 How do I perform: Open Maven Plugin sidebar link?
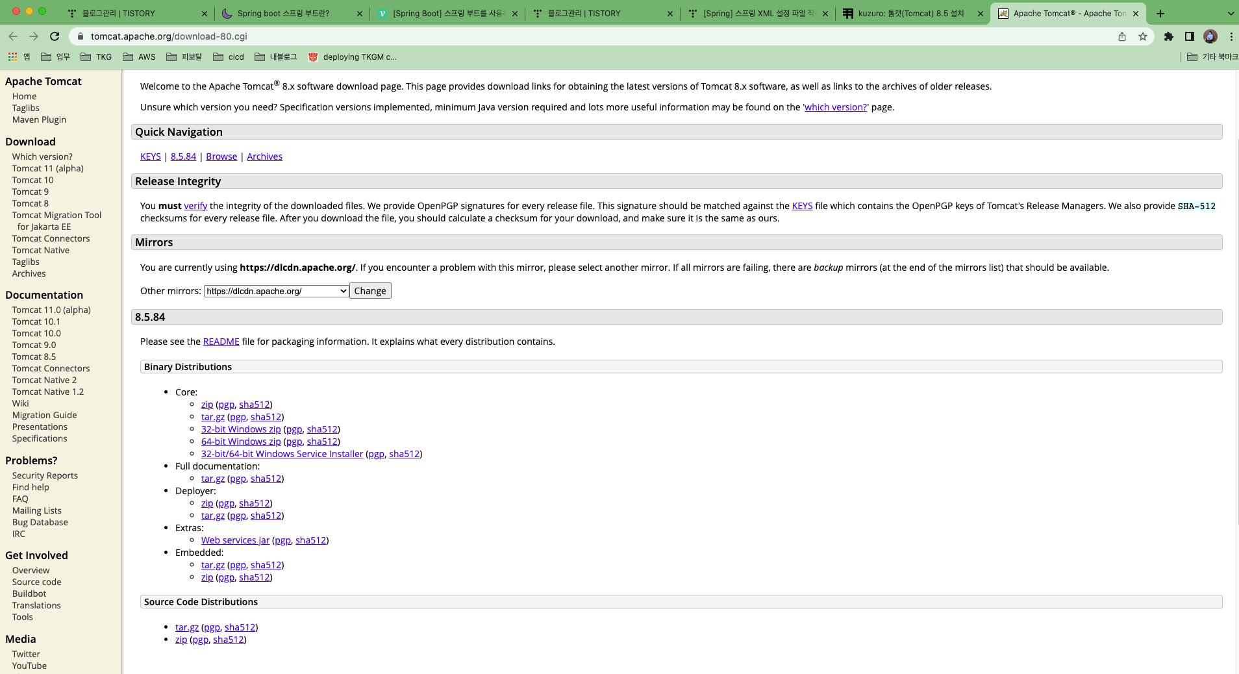point(39,119)
